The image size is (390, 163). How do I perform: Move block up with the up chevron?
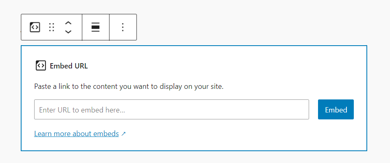tap(68, 23)
